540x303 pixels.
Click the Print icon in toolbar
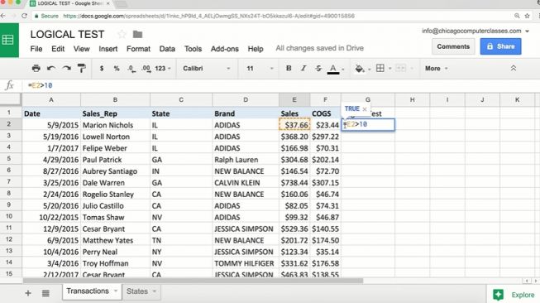36,68
